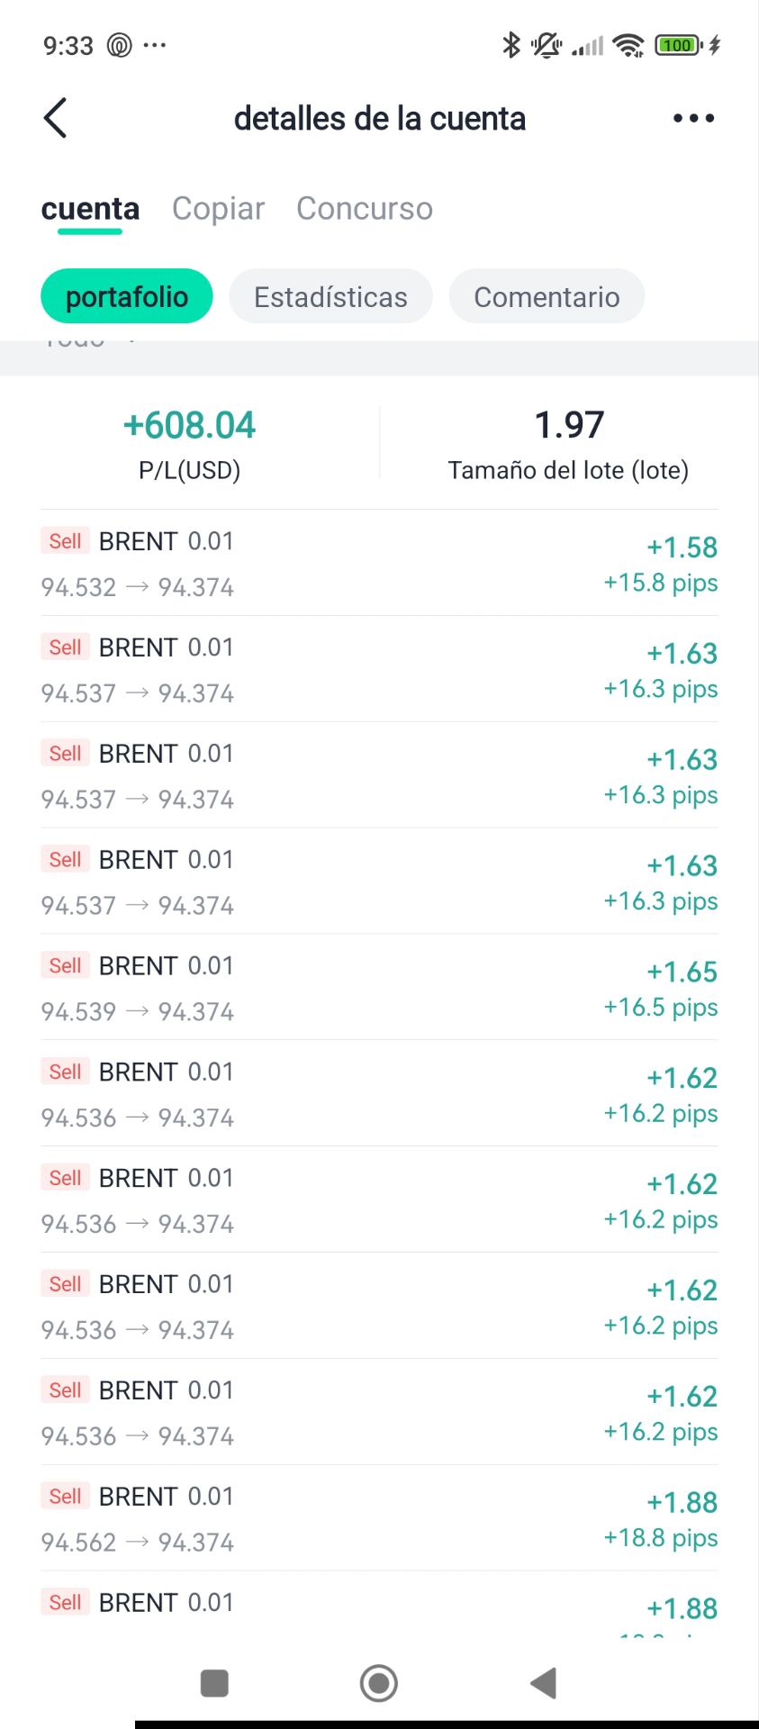Tap the +608.04 P/L(USD) total
This screenshot has height=1729, width=759.
coord(189,425)
